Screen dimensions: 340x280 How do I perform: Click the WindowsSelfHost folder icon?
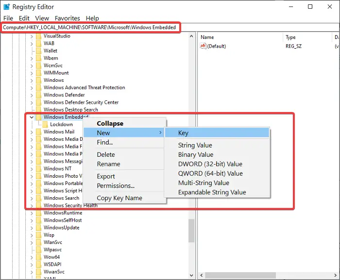38,220
